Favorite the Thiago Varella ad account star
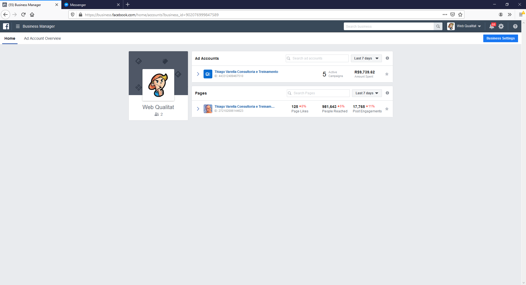The width and height of the screenshot is (526, 285). (387, 74)
